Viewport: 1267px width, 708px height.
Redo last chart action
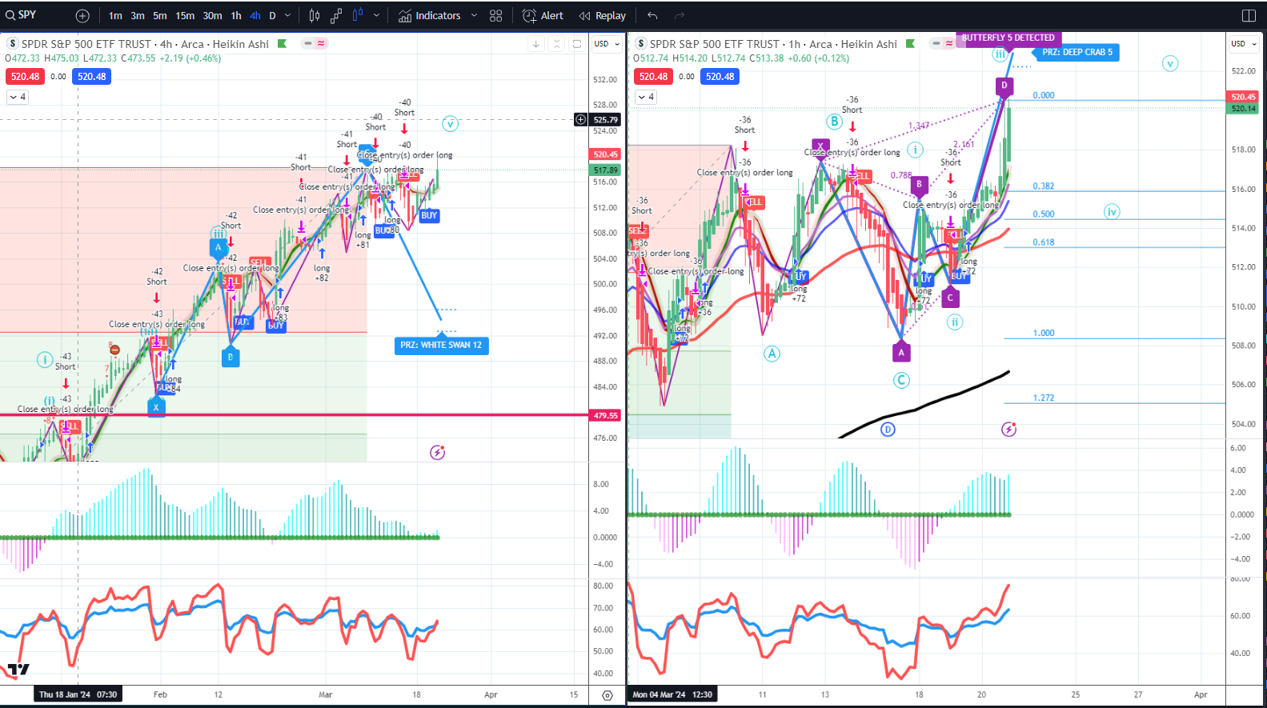680,15
